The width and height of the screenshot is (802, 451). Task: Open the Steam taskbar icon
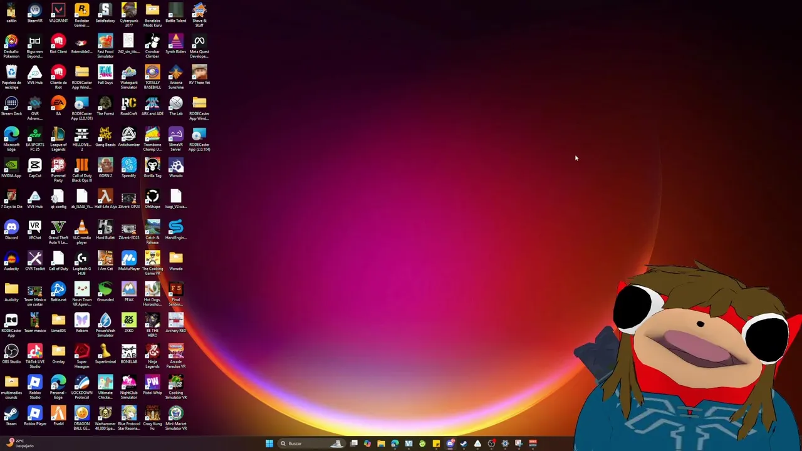(x=464, y=443)
